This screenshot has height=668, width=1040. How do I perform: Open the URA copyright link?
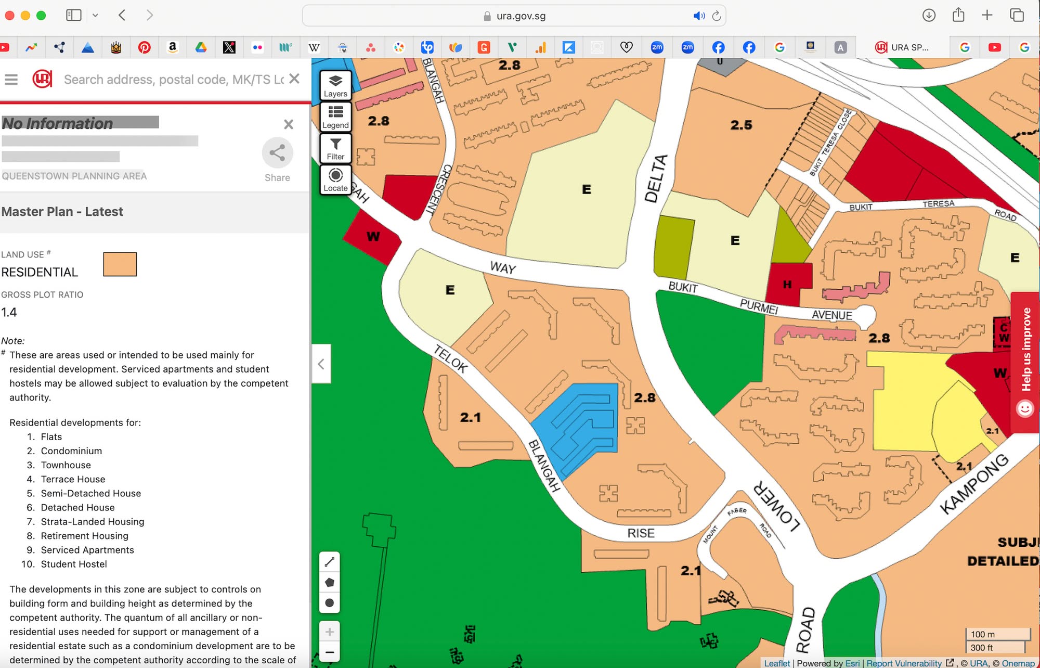(979, 663)
